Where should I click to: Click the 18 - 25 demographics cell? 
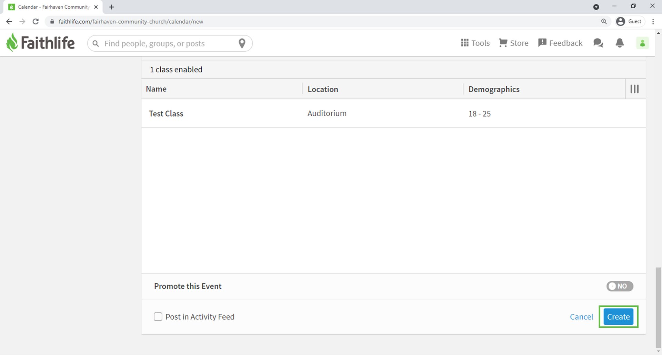click(479, 114)
